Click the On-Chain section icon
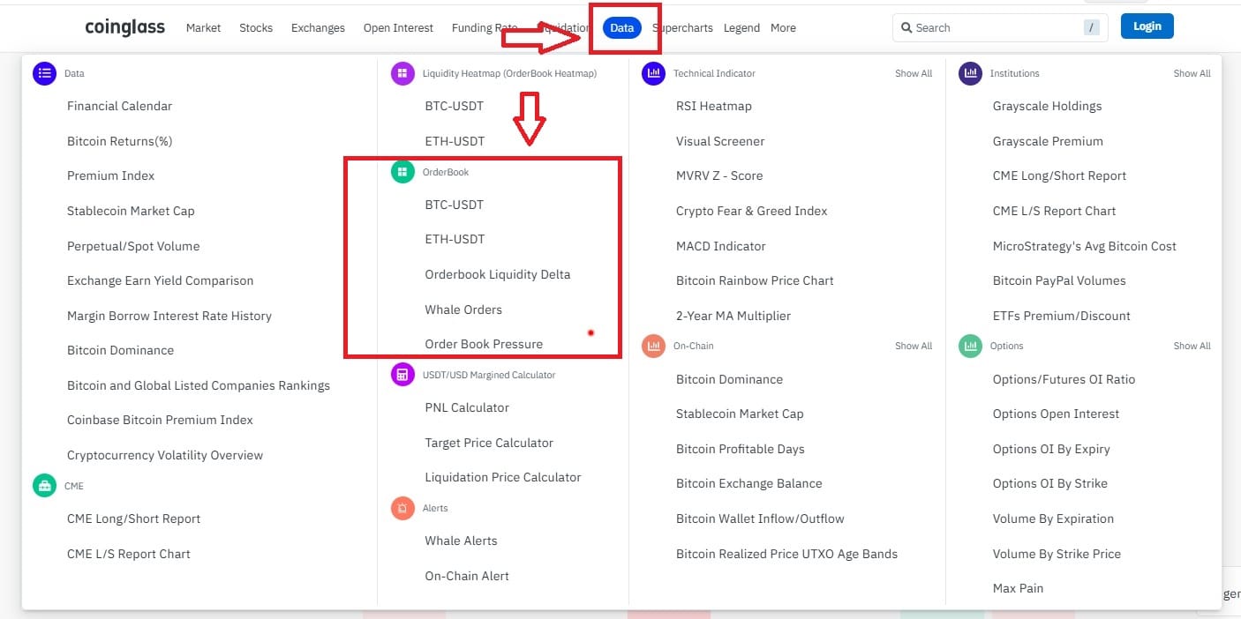This screenshot has width=1241, height=619. click(653, 346)
